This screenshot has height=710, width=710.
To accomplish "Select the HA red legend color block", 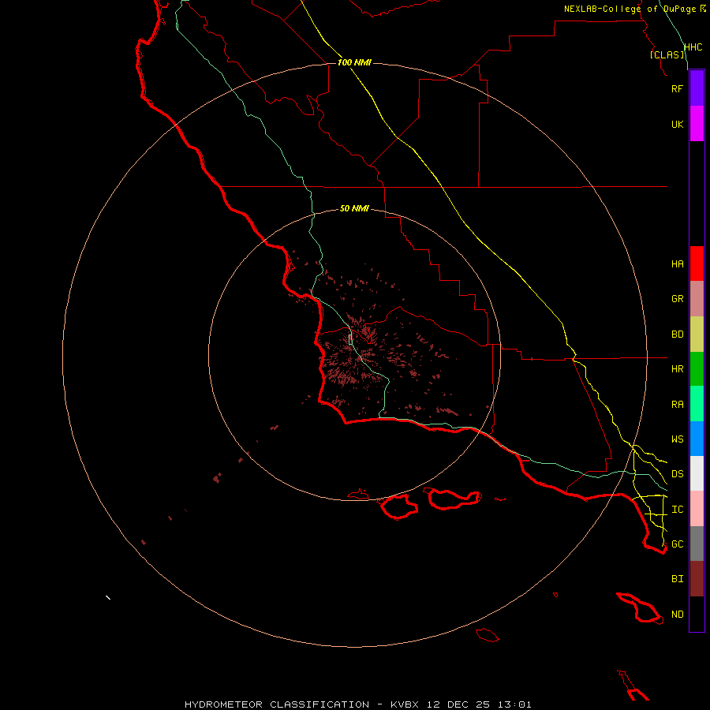I will [697, 263].
